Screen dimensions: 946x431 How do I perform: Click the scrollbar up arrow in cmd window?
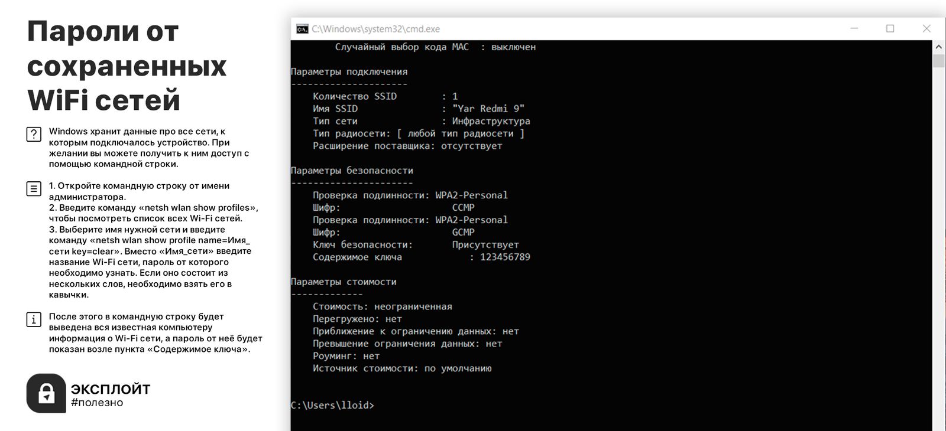[938, 47]
